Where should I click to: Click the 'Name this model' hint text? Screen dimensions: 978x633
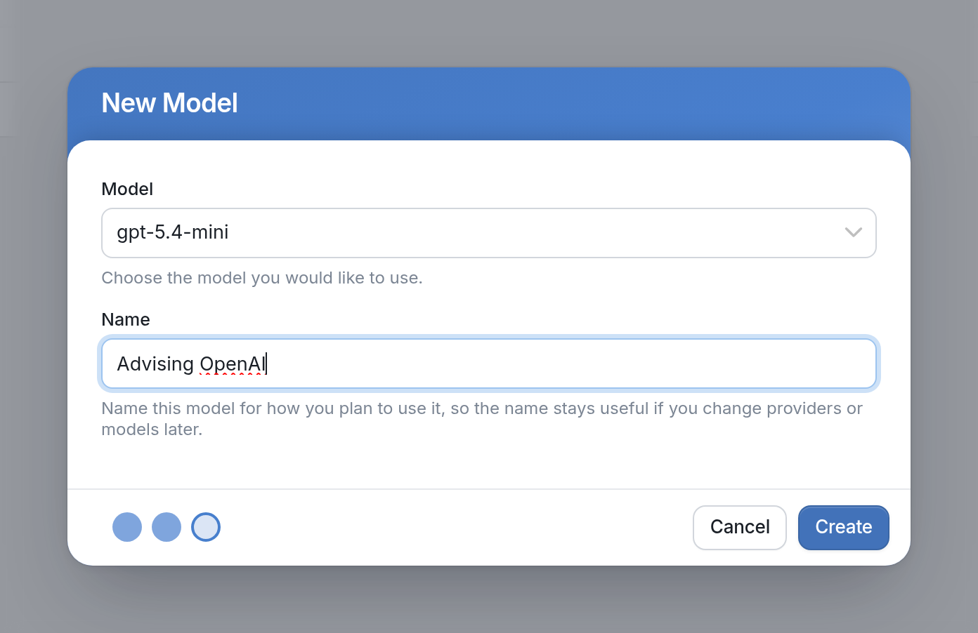[482, 419]
